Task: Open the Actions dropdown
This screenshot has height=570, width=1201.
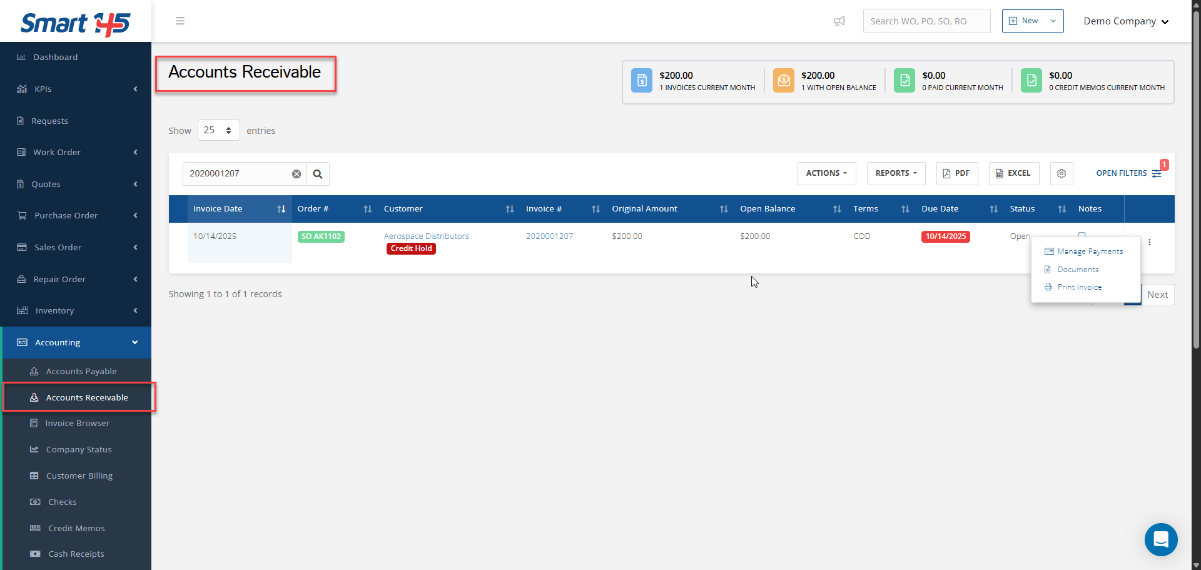Action: [826, 173]
